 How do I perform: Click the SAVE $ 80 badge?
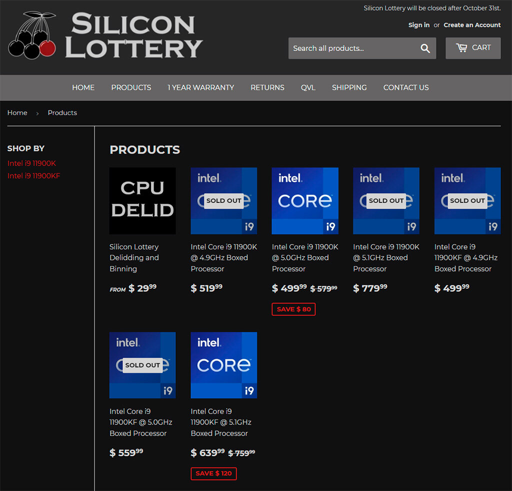pos(293,309)
